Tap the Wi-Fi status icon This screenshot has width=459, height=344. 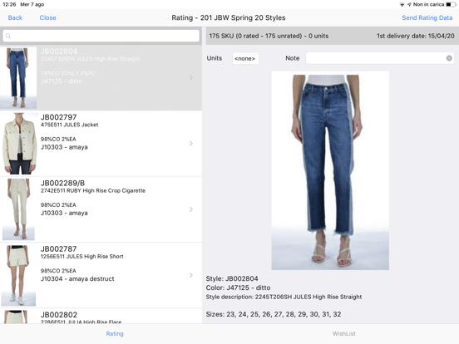[x=402, y=4]
